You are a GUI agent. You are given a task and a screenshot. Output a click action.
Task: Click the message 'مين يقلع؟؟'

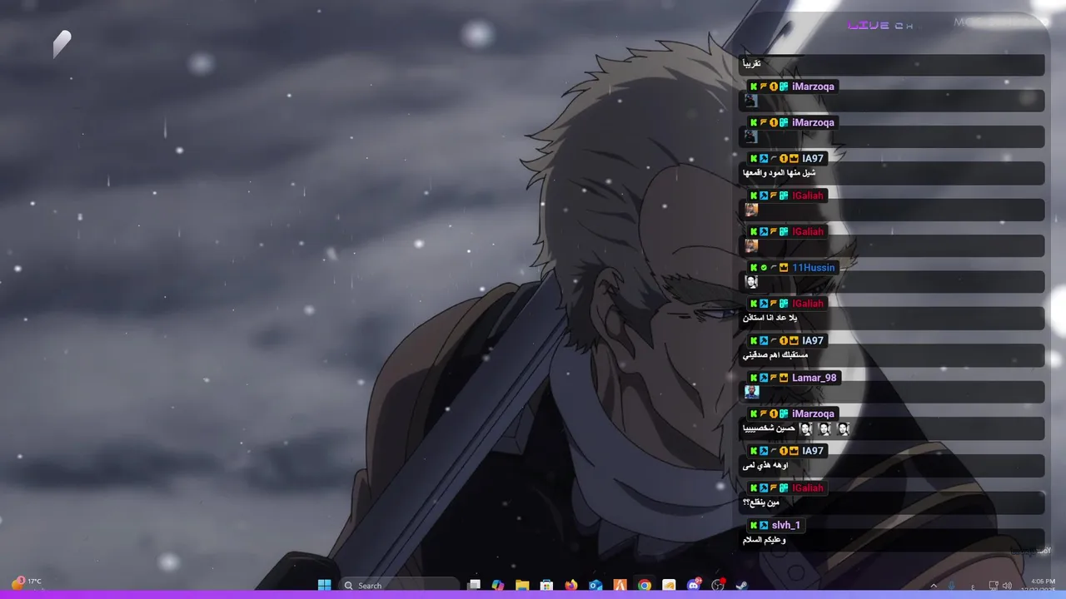[x=760, y=502]
